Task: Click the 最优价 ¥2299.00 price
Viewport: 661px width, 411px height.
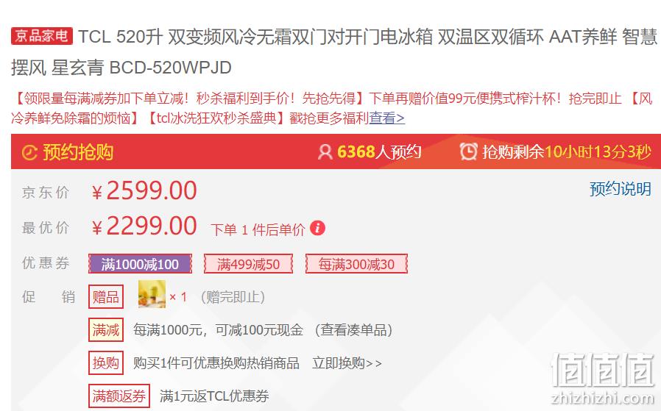Action: point(144,226)
